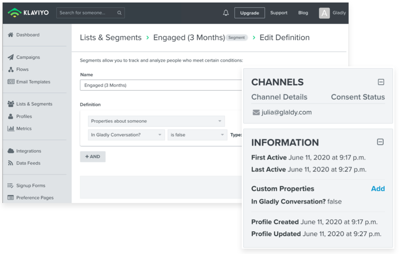Click the Channel Details column header
399x254 pixels.
pyautogui.click(x=279, y=97)
